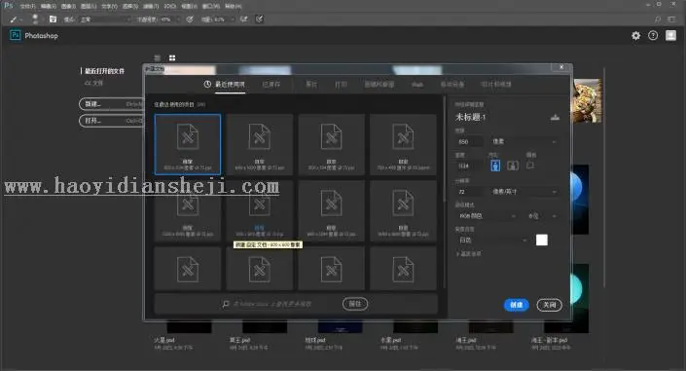Open the 图像(I) menu
Viewport: 686px width, 371px height.
click(x=68, y=6)
